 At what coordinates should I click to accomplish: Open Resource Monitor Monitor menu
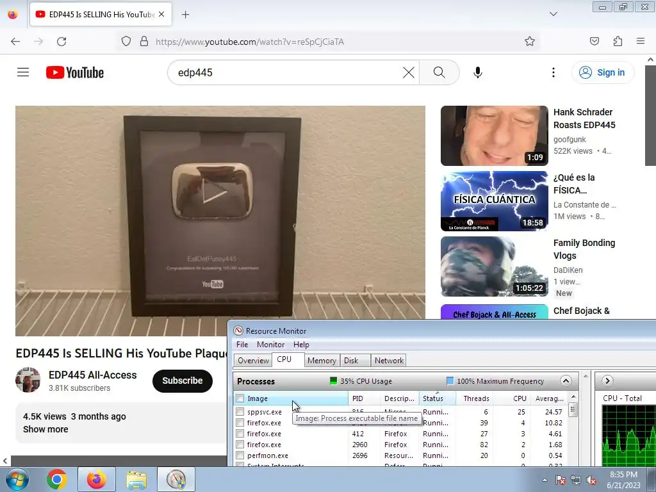270,344
